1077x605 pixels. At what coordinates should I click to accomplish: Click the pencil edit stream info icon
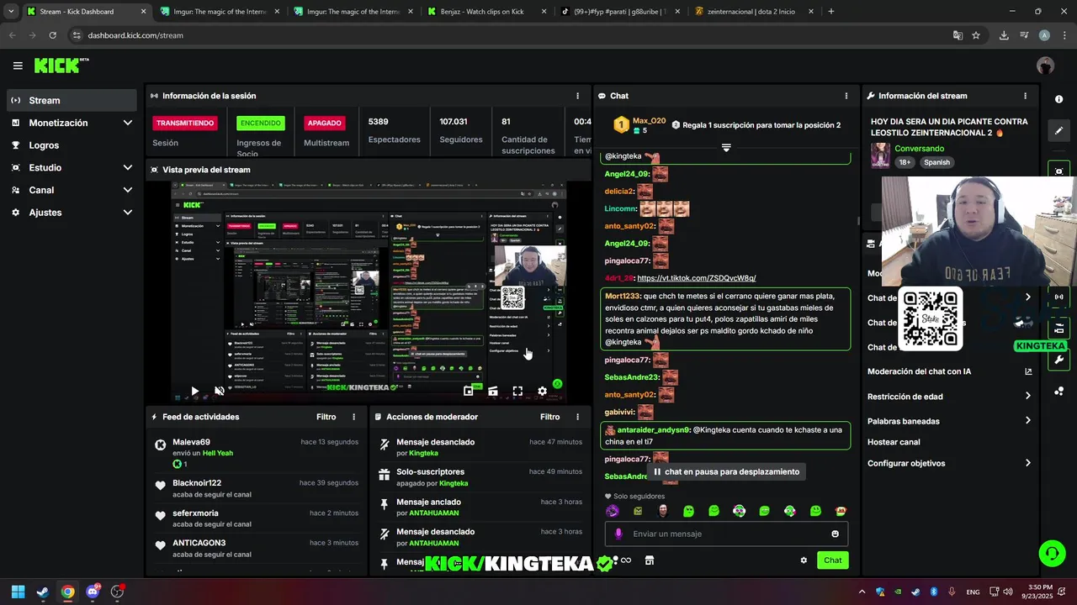(1058, 131)
